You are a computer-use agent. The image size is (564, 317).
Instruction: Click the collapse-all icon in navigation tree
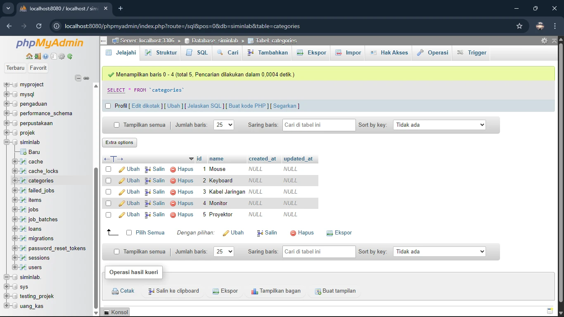pyautogui.click(x=78, y=78)
